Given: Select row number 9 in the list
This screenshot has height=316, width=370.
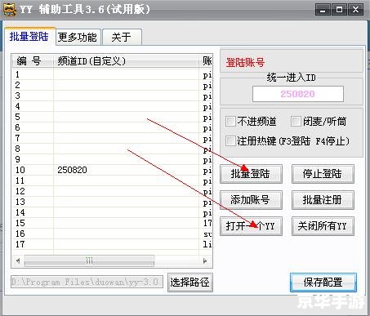Looking at the screenshot, I should (x=113, y=159).
